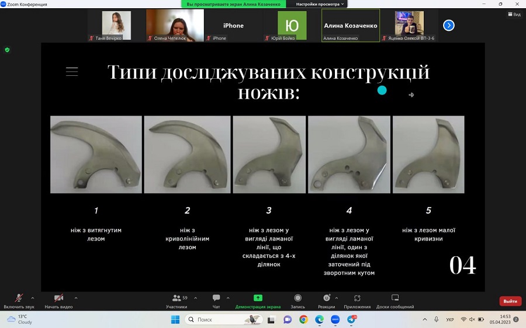The image size is (526, 328).
Task: Click the green Демонстрация экрана share icon
Action: click(x=258, y=298)
